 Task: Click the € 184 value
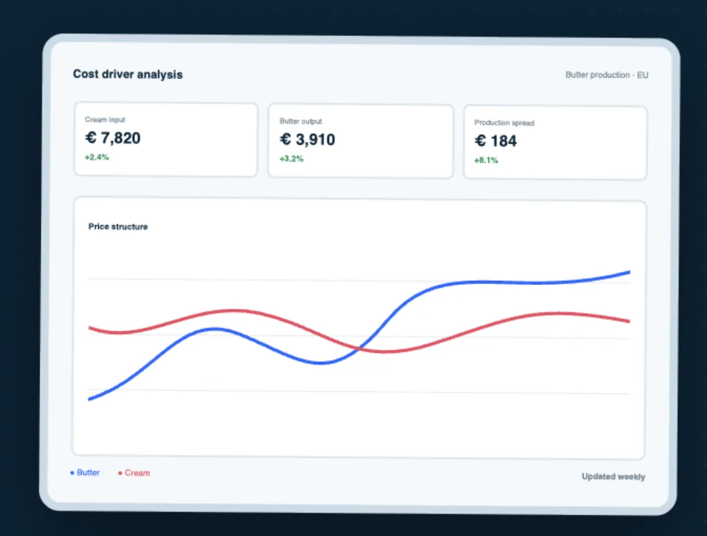coord(496,141)
